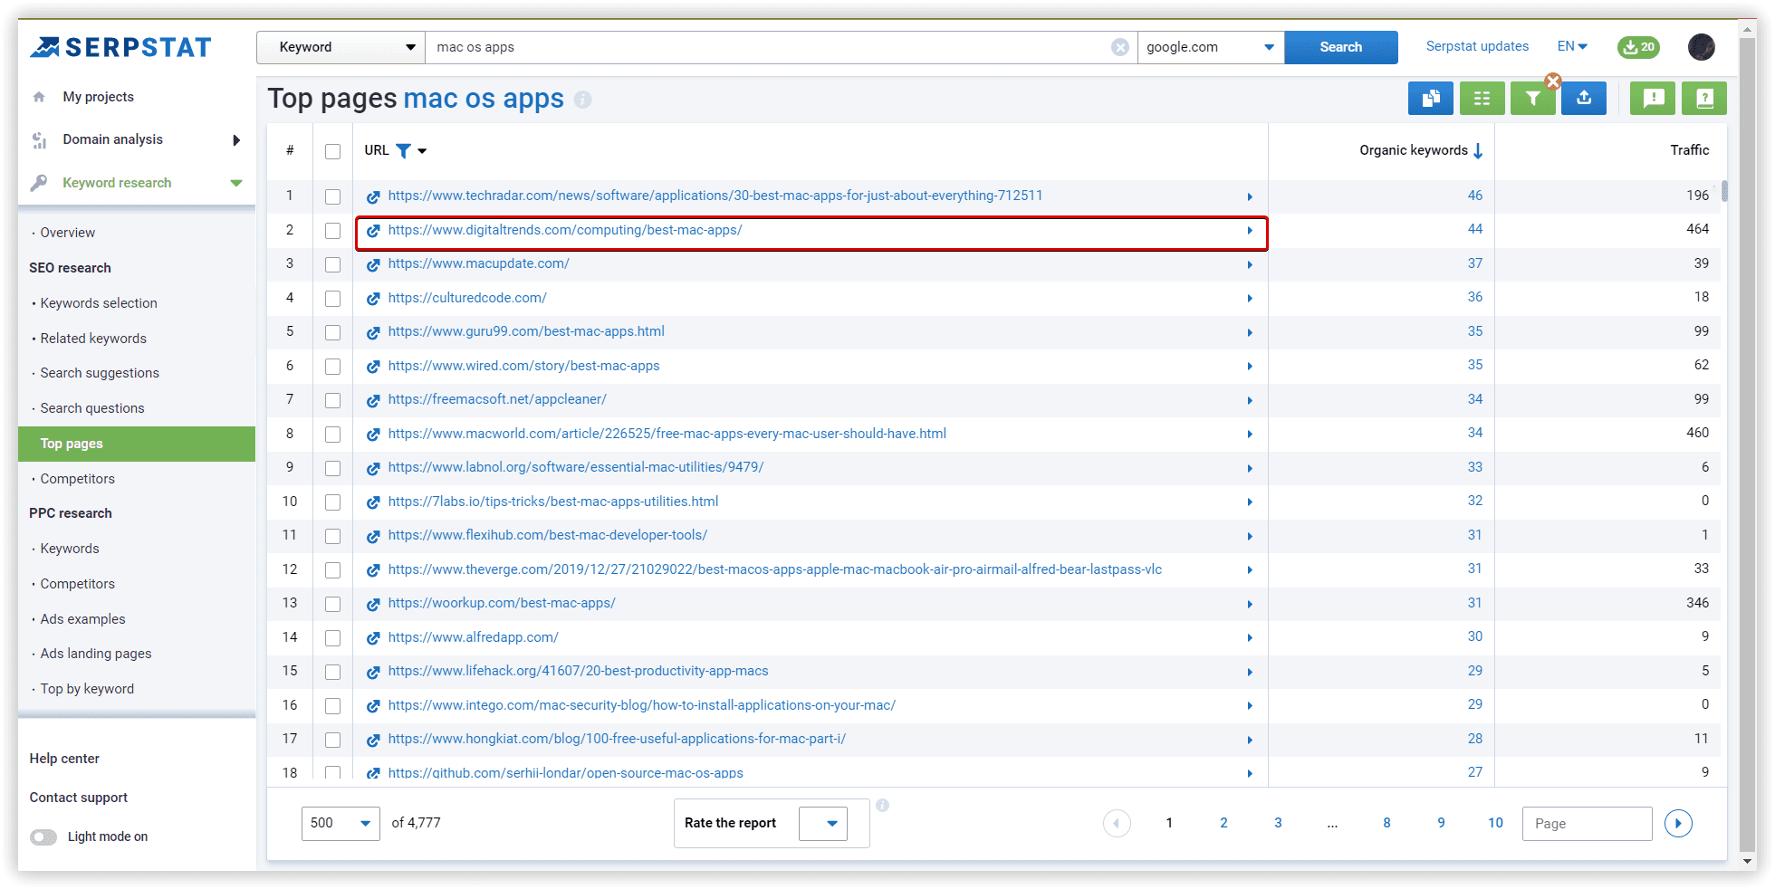Click the Page number input field
This screenshot has height=889, width=1775.
[x=1587, y=823]
